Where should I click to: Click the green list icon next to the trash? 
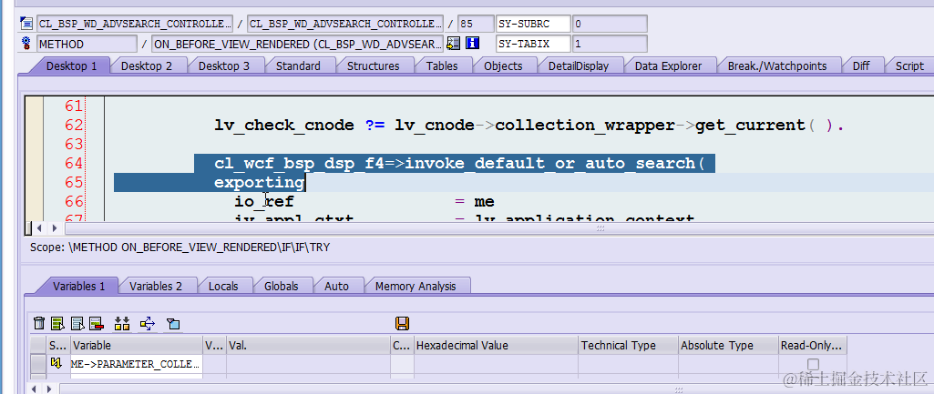coord(57,324)
